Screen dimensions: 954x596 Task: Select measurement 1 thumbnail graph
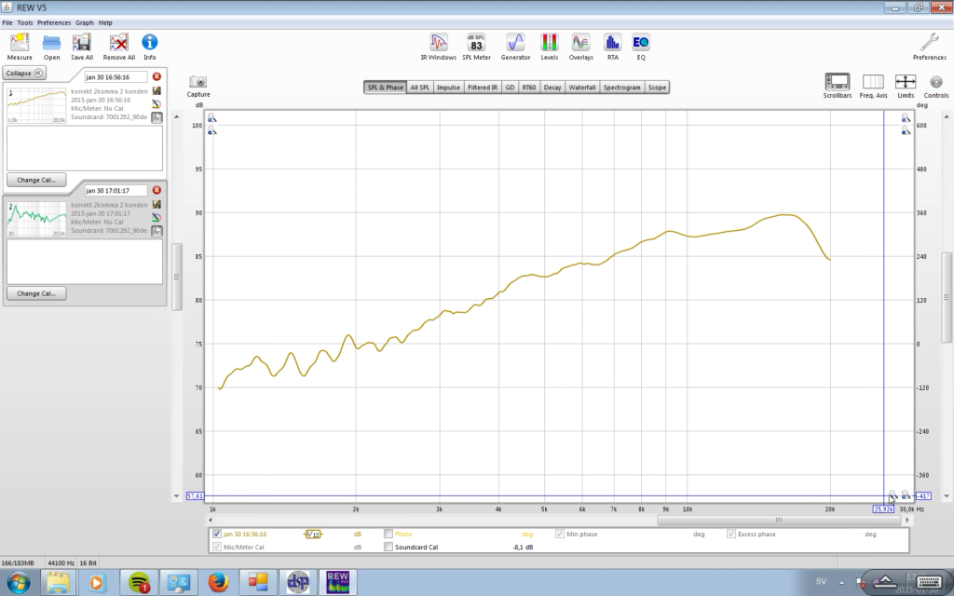pos(36,105)
